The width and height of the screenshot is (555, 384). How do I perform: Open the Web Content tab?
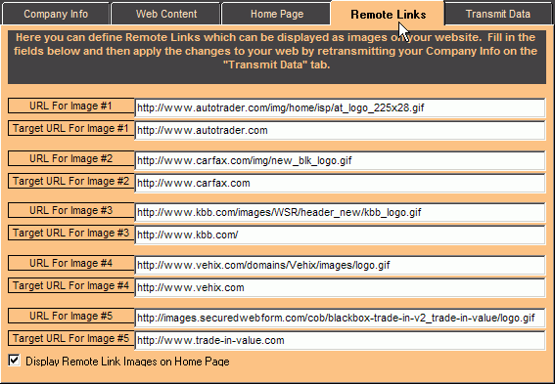(x=166, y=14)
